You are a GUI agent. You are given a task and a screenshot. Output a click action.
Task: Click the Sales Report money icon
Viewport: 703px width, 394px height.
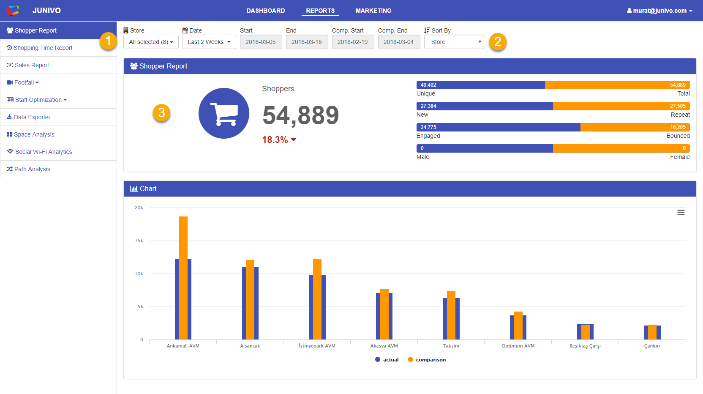coord(10,65)
